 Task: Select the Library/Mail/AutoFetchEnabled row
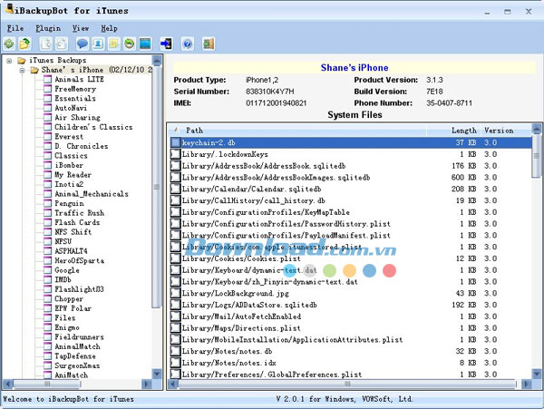pyautogui.click(x=351, y=316)
